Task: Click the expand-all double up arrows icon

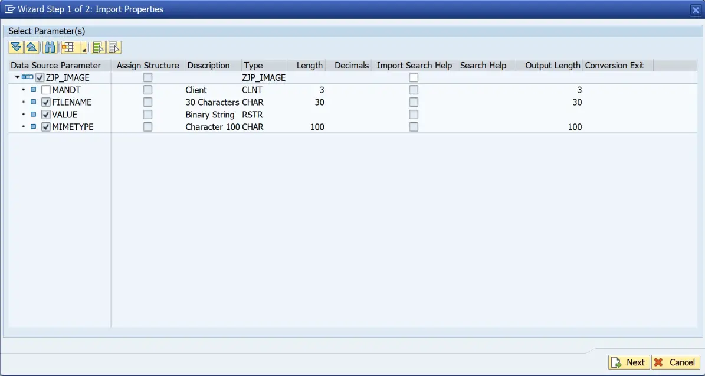Action: pos(31,47)
